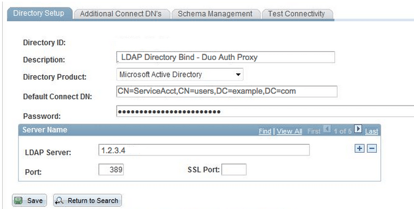The image size is (414, 209).
Task: Click the Return to Search button
Action: point(88,201)
